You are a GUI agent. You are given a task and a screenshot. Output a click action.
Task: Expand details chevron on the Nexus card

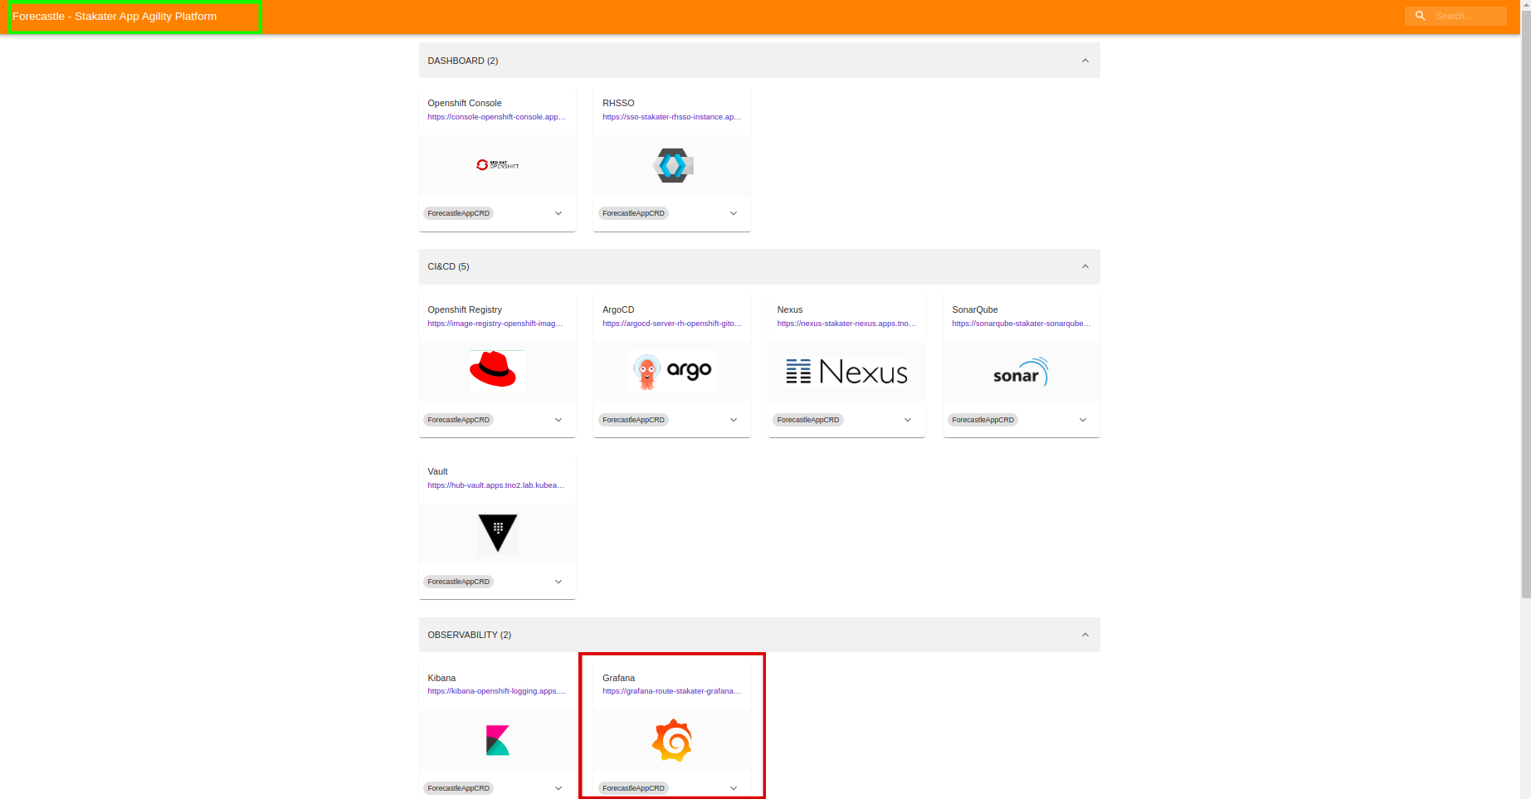(x=908, y=420)
